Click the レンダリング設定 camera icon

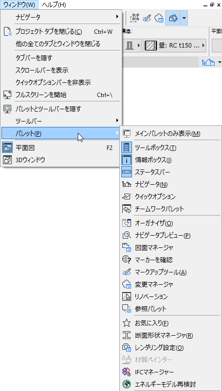[127, 347]
